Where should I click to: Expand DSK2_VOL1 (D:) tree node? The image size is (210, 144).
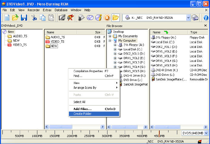click(x=115, y=54)
